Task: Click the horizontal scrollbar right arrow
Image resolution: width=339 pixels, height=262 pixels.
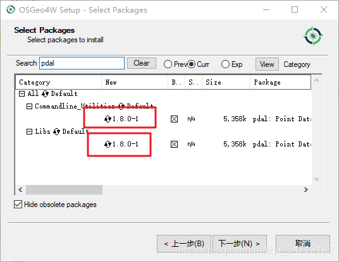Action: (306, 189)
